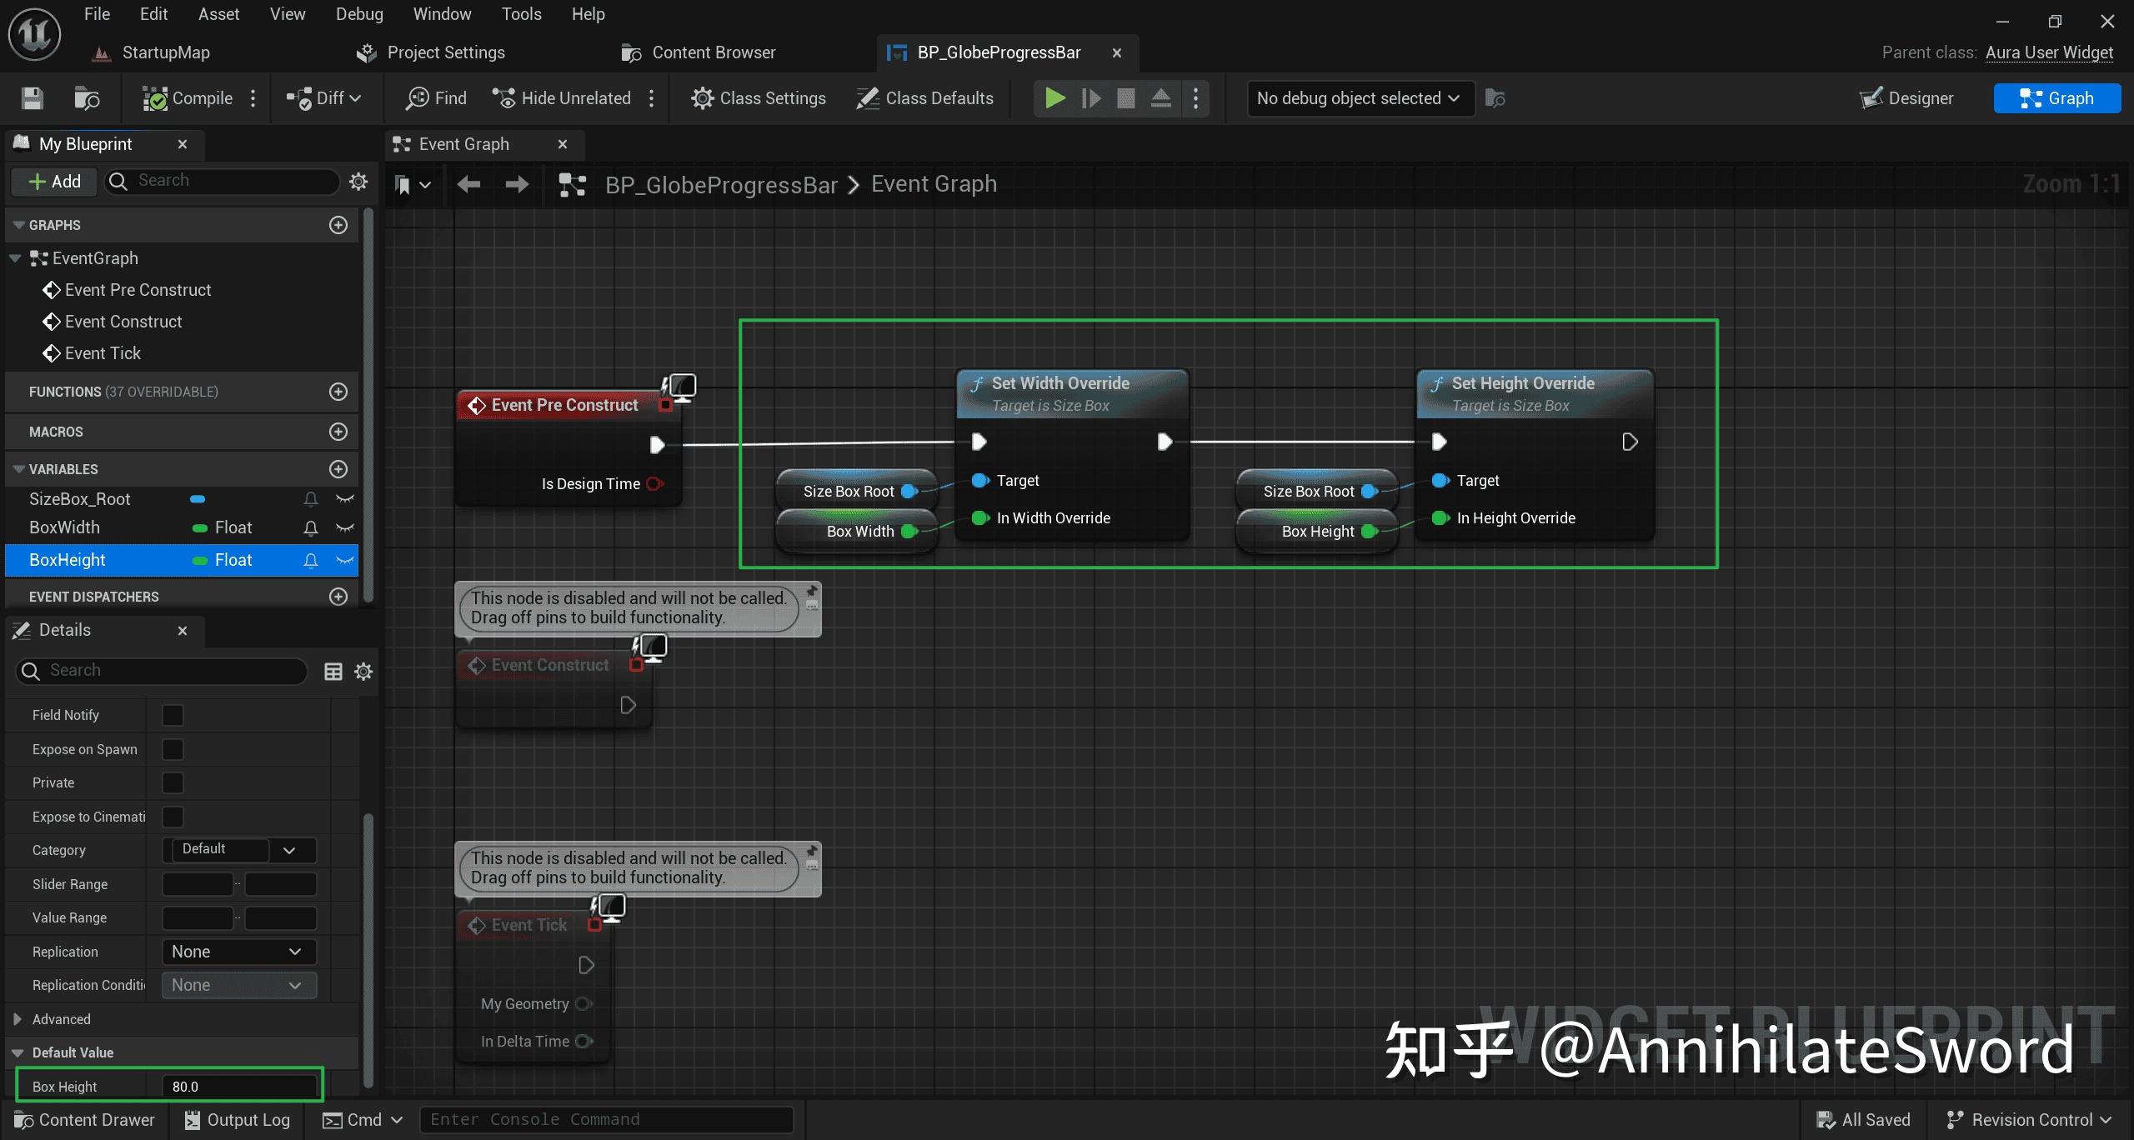Enable the Private checkbox
This screenshot has width=2134, height=1140.
click(172, 782)
